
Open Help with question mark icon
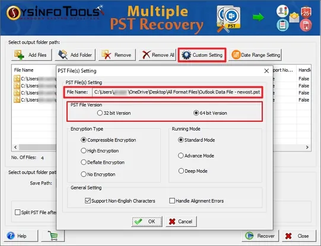click(x=21, y=236)
